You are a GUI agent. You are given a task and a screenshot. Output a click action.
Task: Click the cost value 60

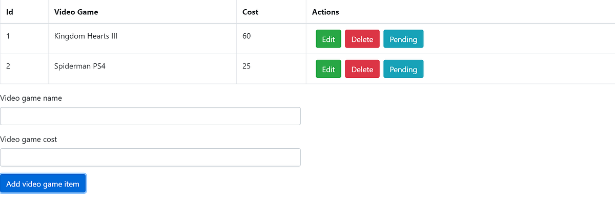click(247, 36)
